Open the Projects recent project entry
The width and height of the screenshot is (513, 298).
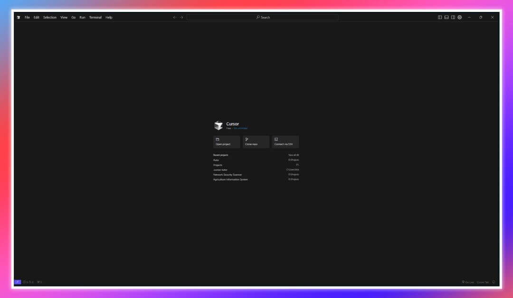click(x=256, y=165)
